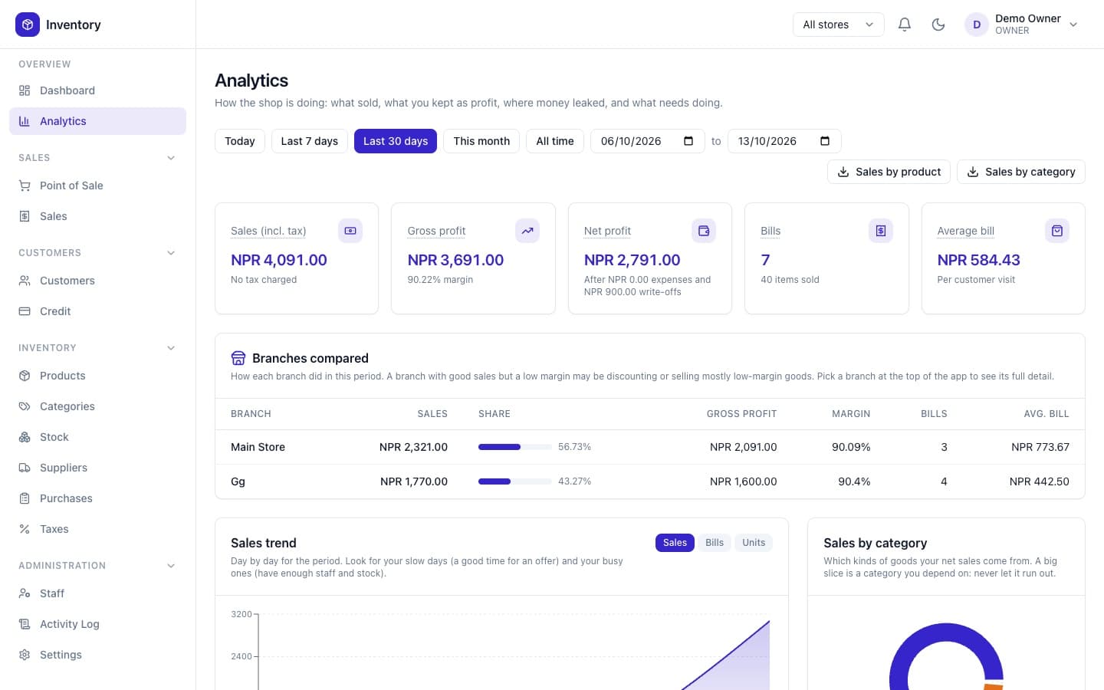
Task: Select the Sales trend toggle
Action: [675, 543]
